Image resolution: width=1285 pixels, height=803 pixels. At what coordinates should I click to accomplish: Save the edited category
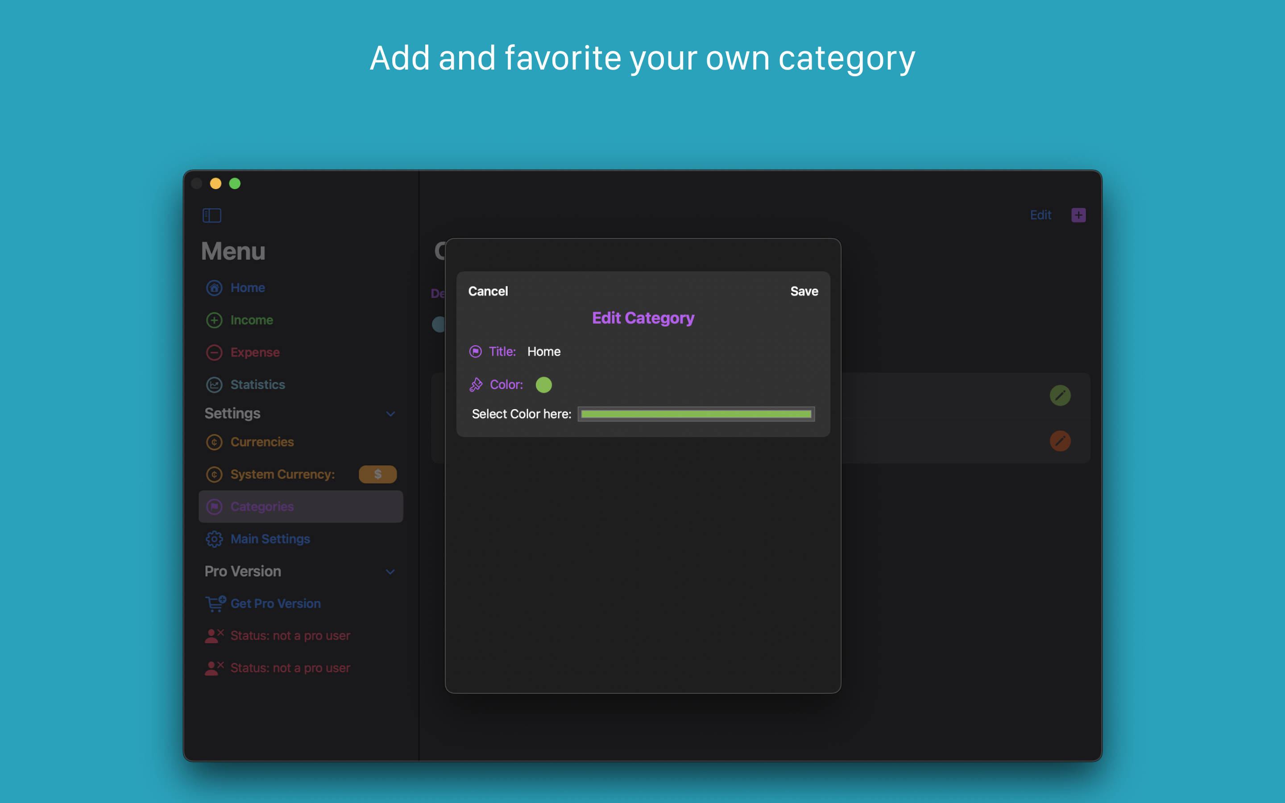click(x=804, y=291)
